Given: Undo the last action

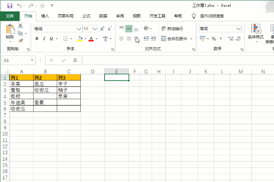Looking at the screenshot, I should [19, 6].
